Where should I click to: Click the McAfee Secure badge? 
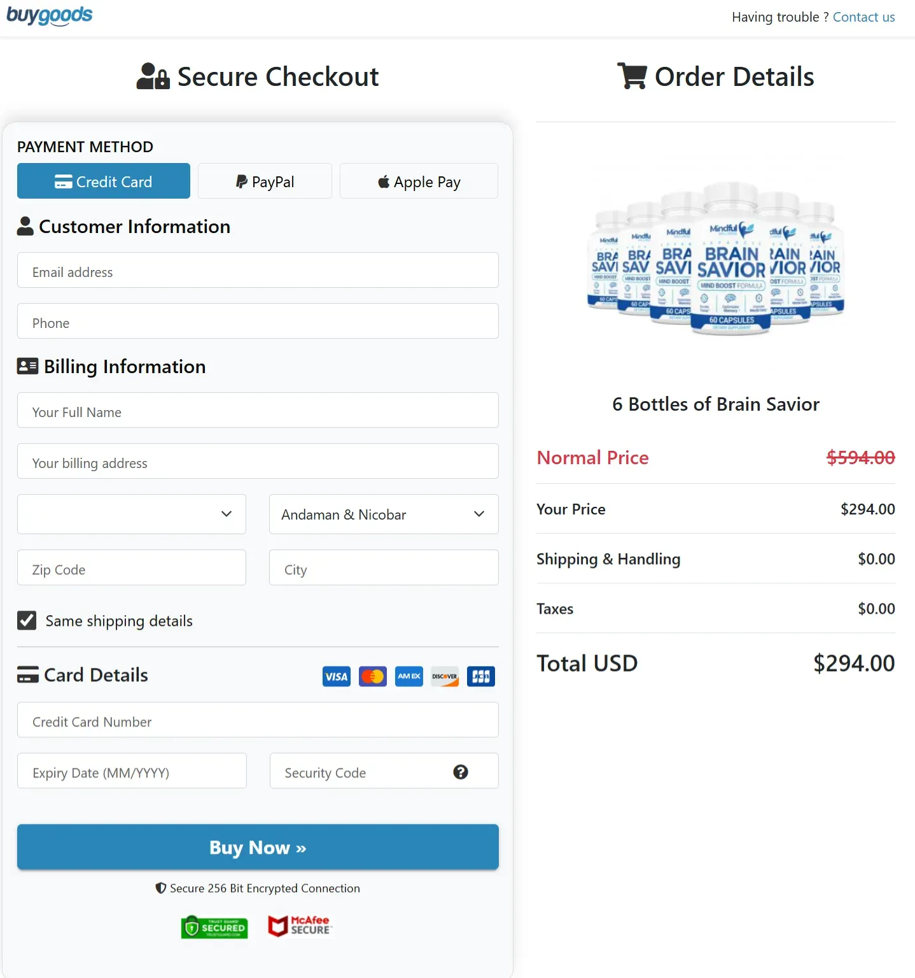299,926
